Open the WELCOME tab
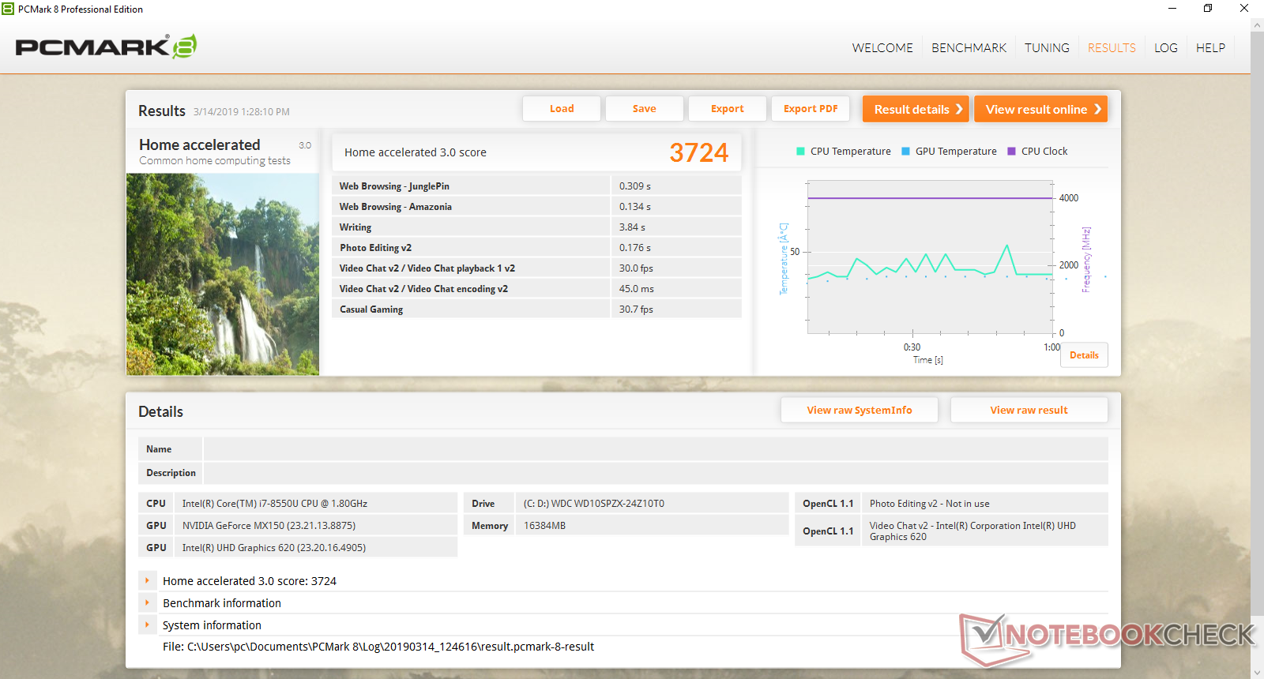 [882, 48]
